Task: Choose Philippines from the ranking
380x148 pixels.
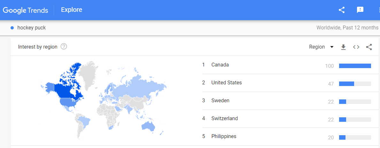Action: [x=224, y=136]
